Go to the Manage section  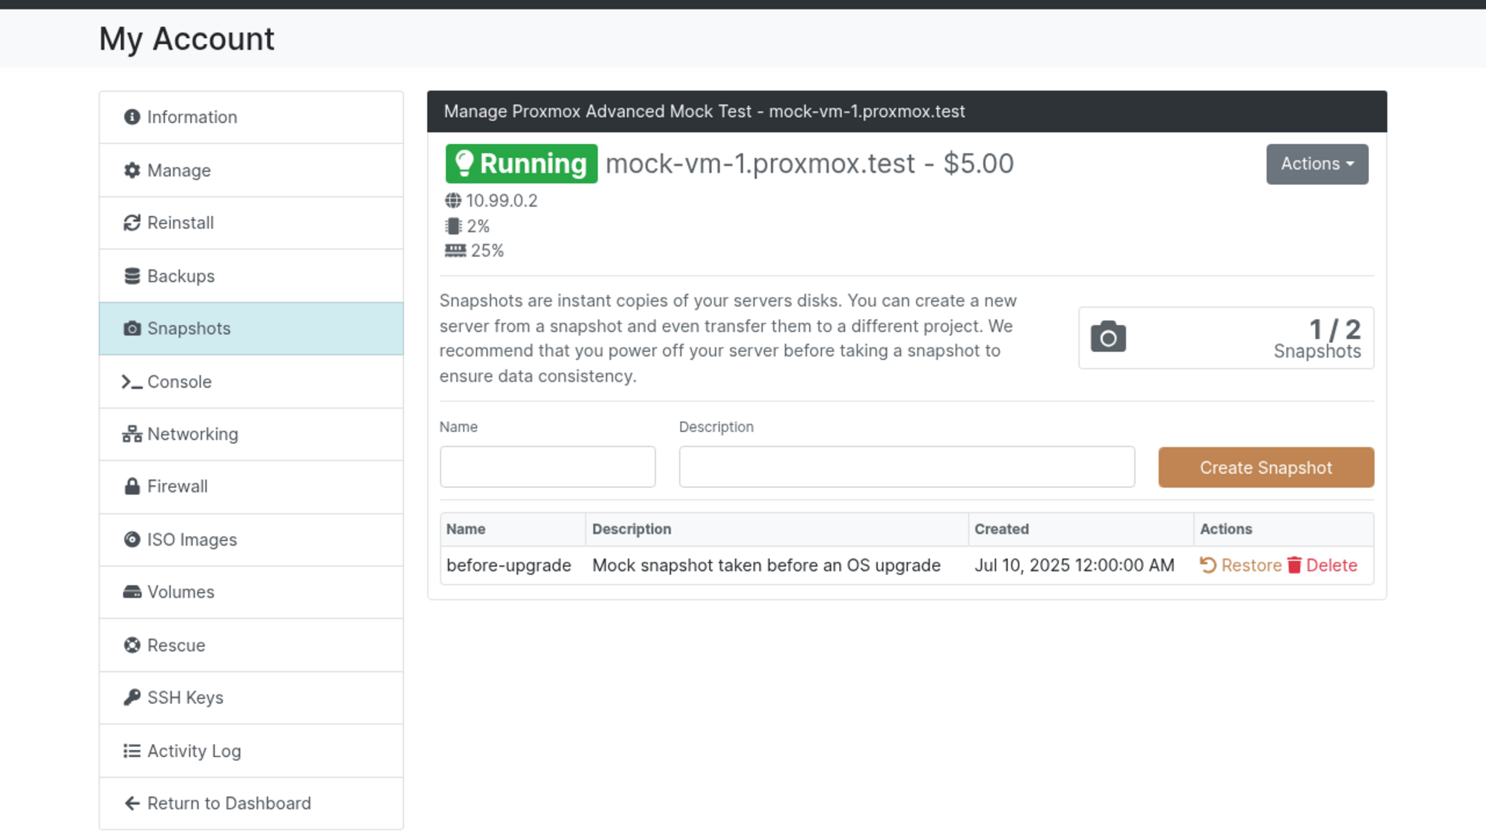pos(252,170)
